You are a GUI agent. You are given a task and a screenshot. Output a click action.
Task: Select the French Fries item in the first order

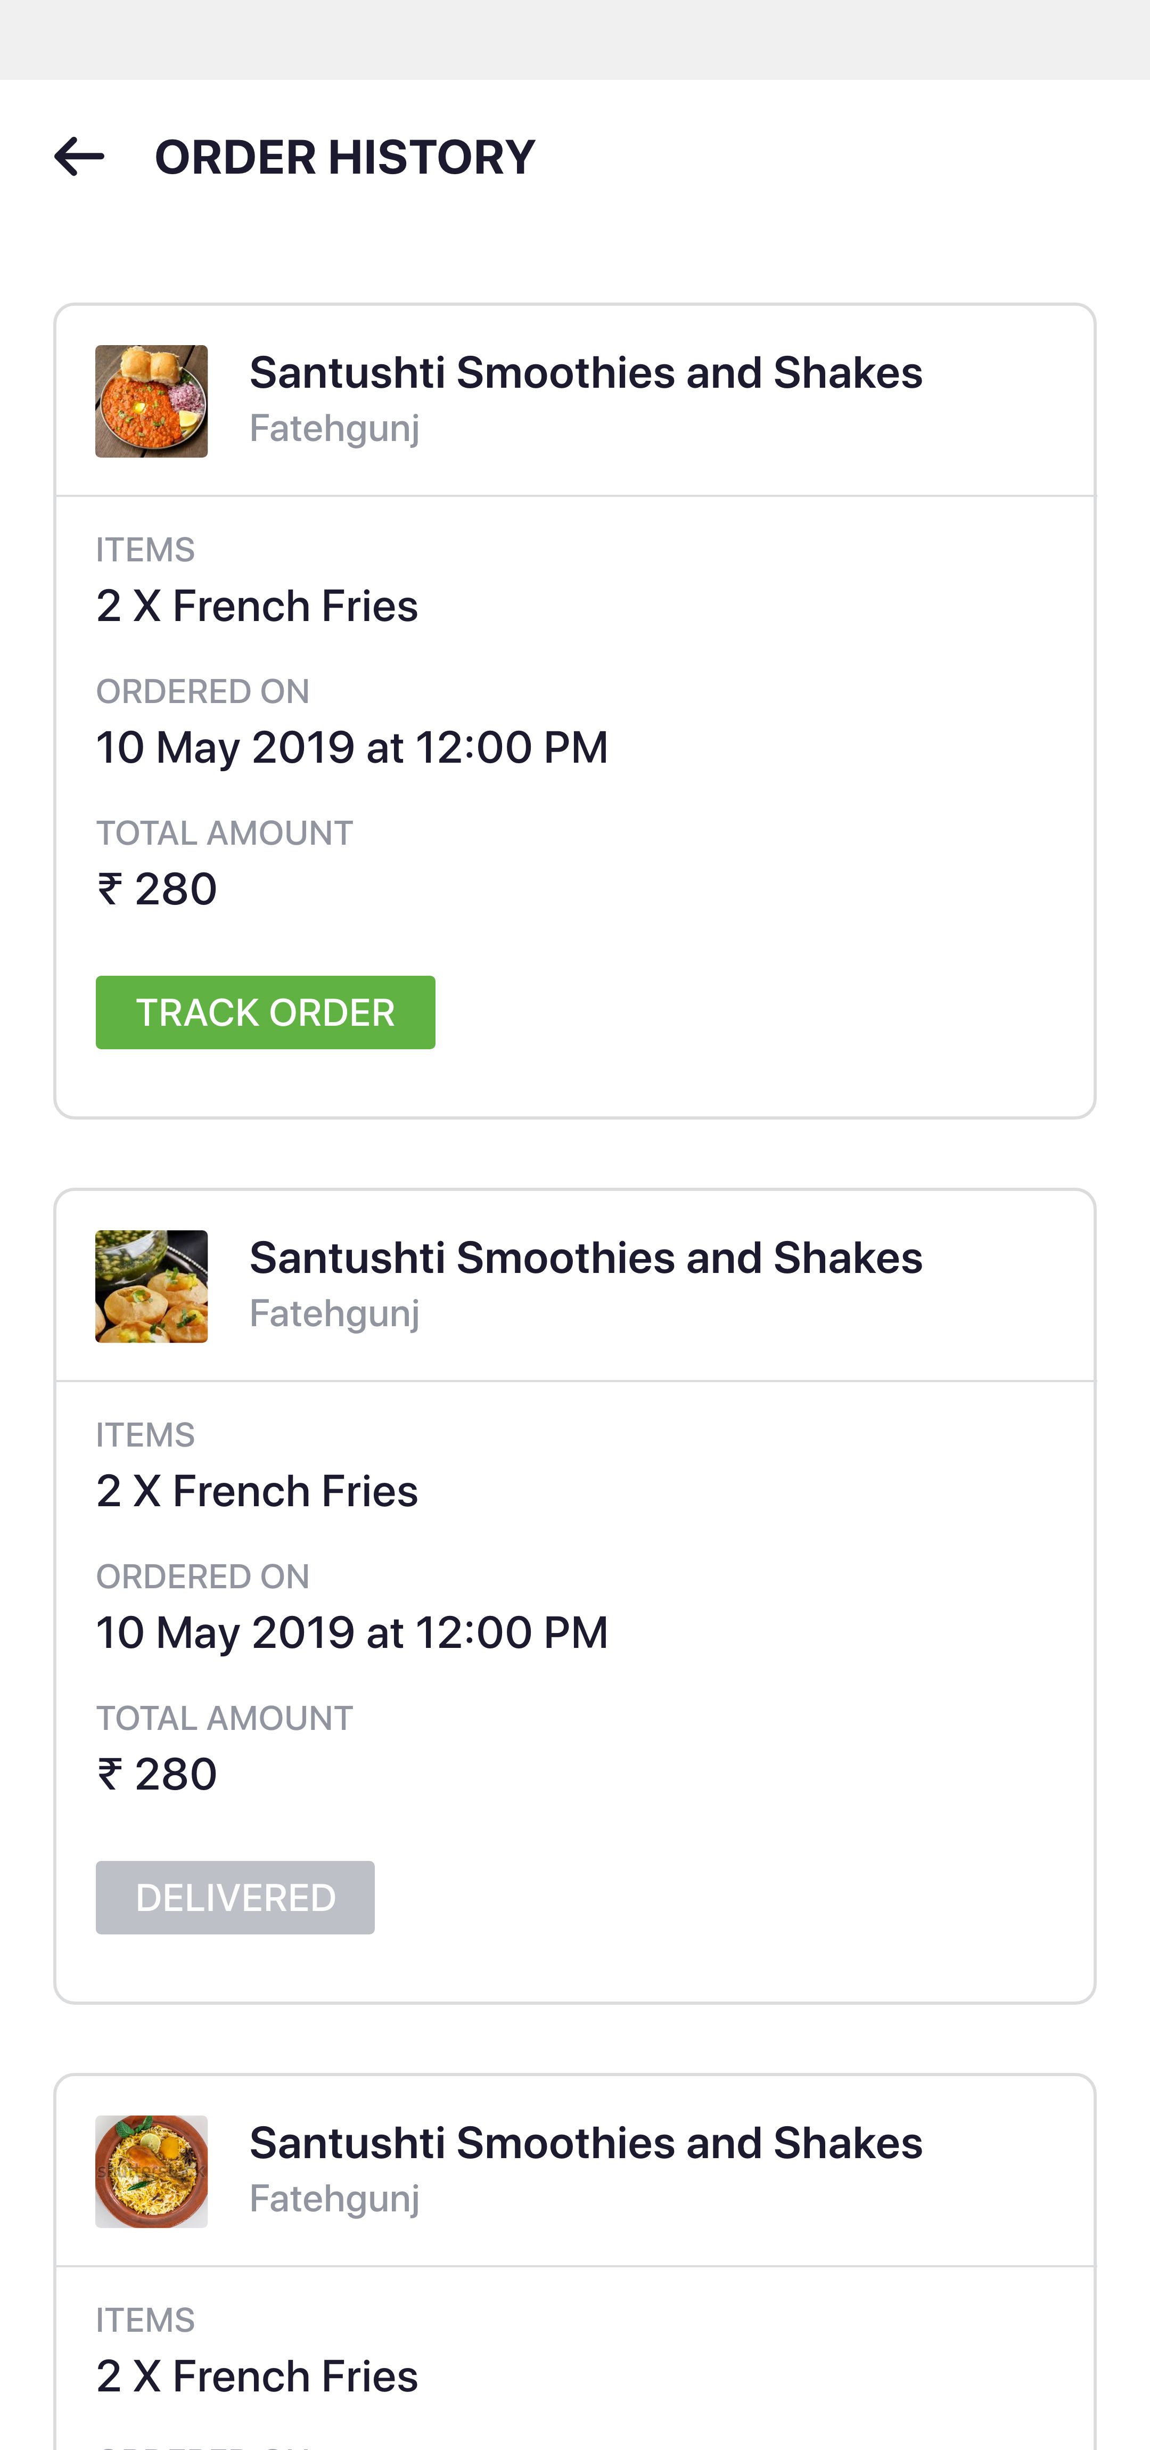[x=257, y=606]
